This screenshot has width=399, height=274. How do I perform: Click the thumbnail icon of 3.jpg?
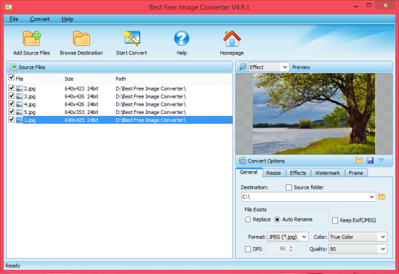tap(20, 96)
